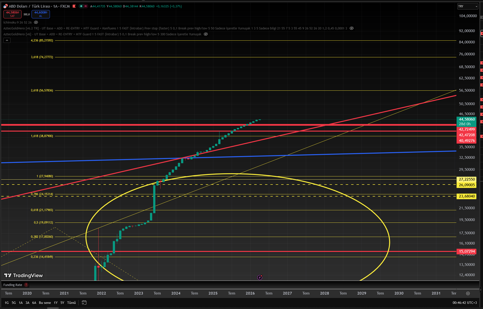Click the TradingView logo
Screen dimensions: 483x309
(x=23, y=276)
